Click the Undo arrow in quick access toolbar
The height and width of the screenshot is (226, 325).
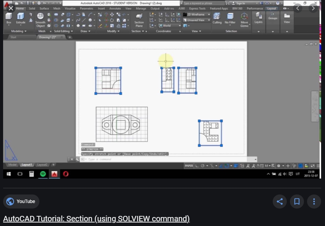click(44, 3)
